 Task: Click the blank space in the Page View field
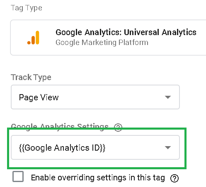pyautogui.click(x=111, y=97)
